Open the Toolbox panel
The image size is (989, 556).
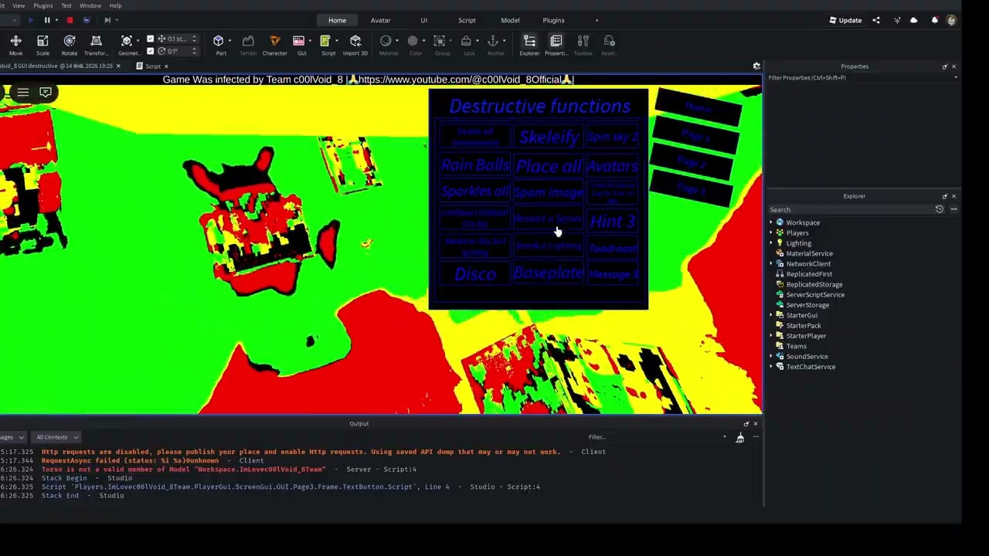(x=583, y=45)
